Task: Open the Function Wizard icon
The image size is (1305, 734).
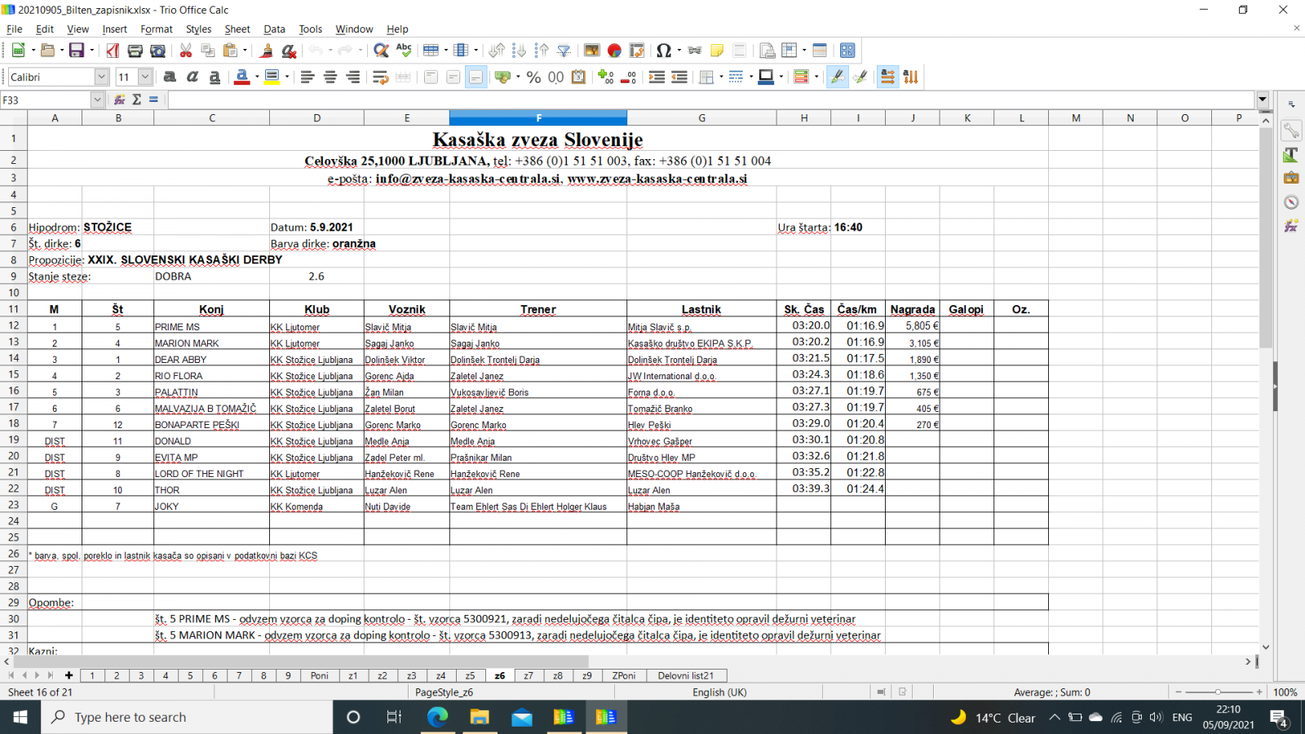Action: [x=119, y=99]
